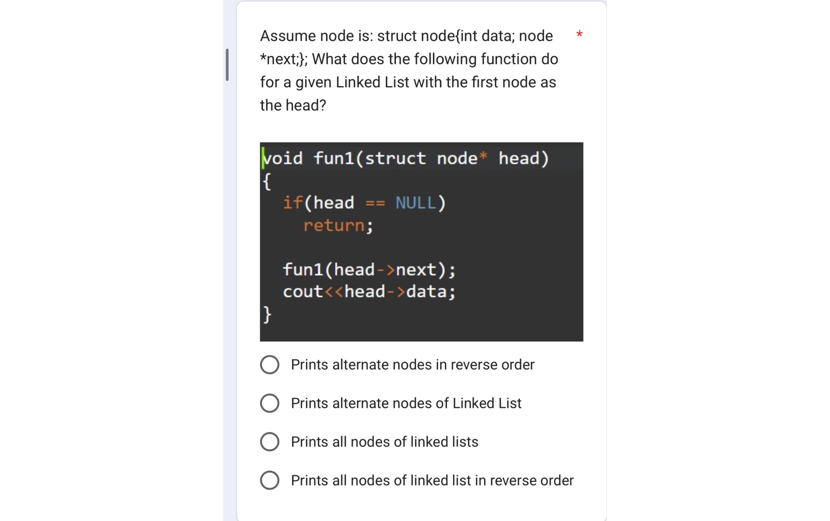Click the blue 'NULL' keyword in the code
The width and height of the screenshot is (830, 521).
click(415, 203)
